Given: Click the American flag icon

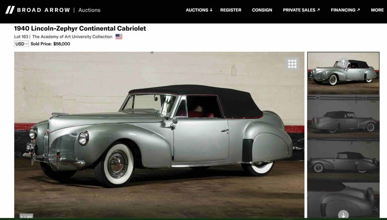Looking at the screenshot, I should pyautogui.click(x=119, y=37).
